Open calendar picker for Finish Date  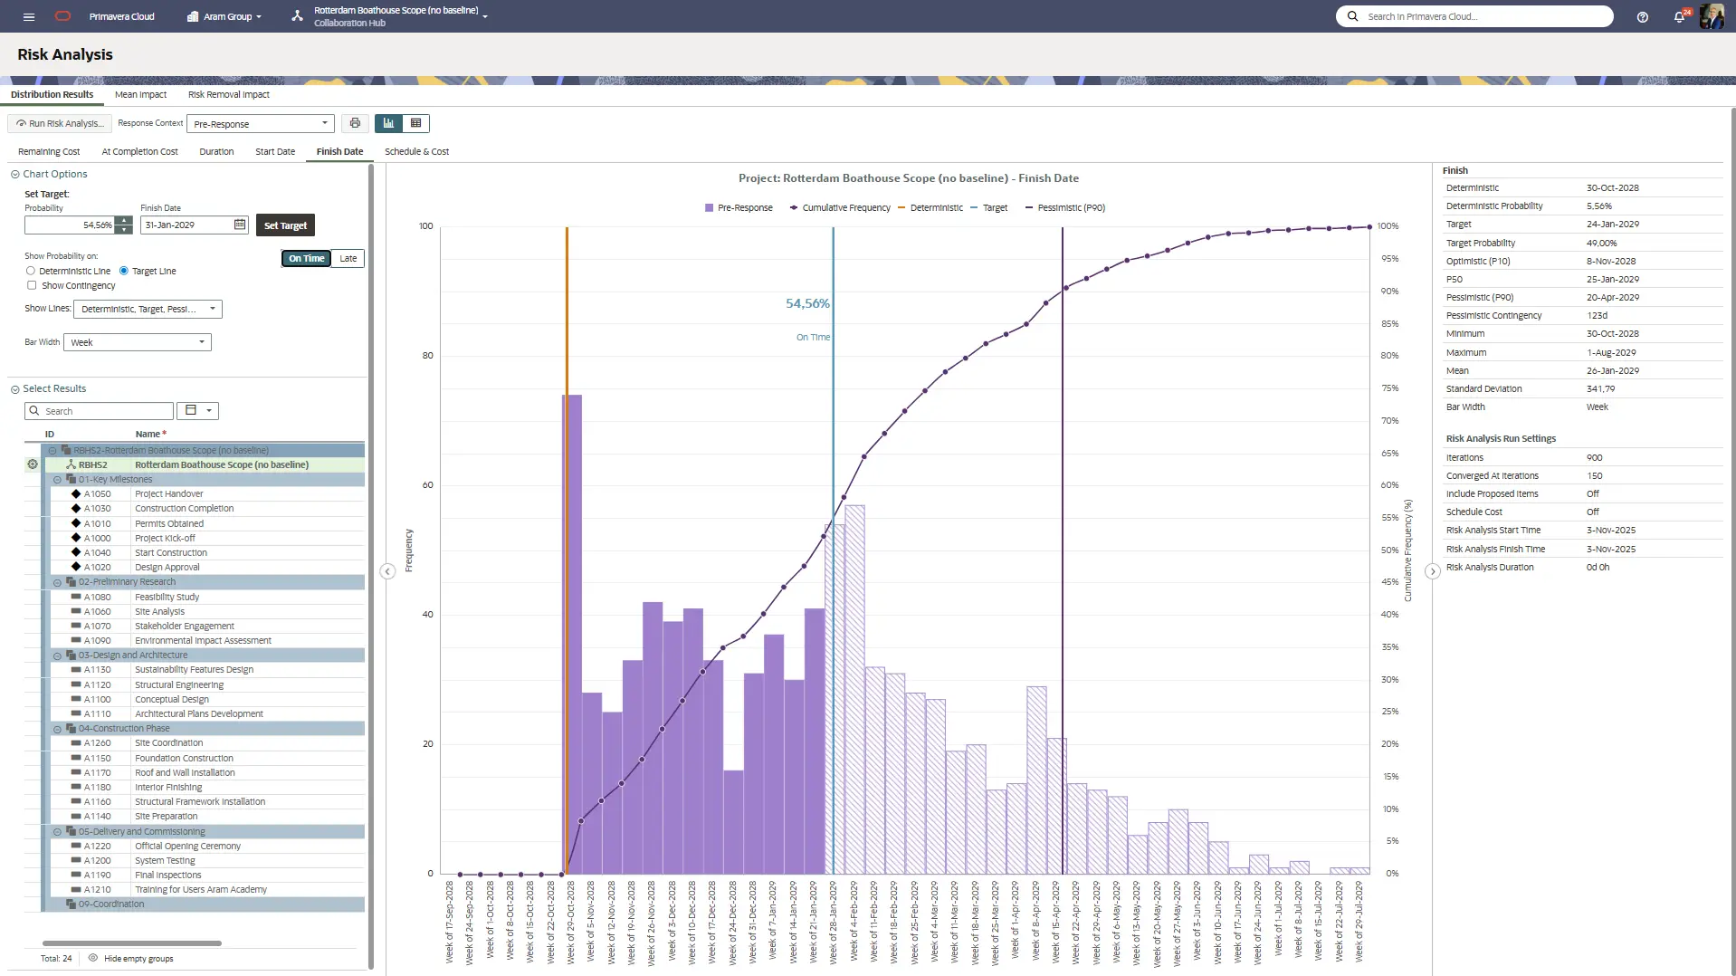click(x=240, y=225)
